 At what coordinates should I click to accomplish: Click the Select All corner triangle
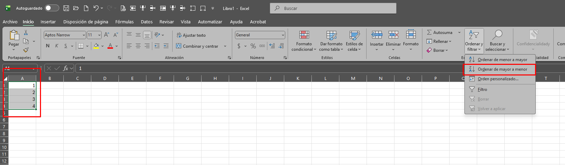pos(5,79)
